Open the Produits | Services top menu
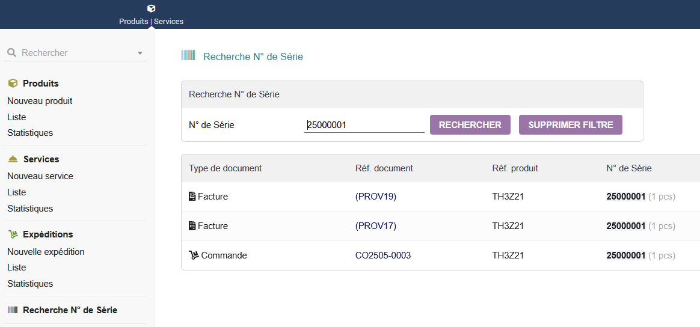 pos(151,21)
